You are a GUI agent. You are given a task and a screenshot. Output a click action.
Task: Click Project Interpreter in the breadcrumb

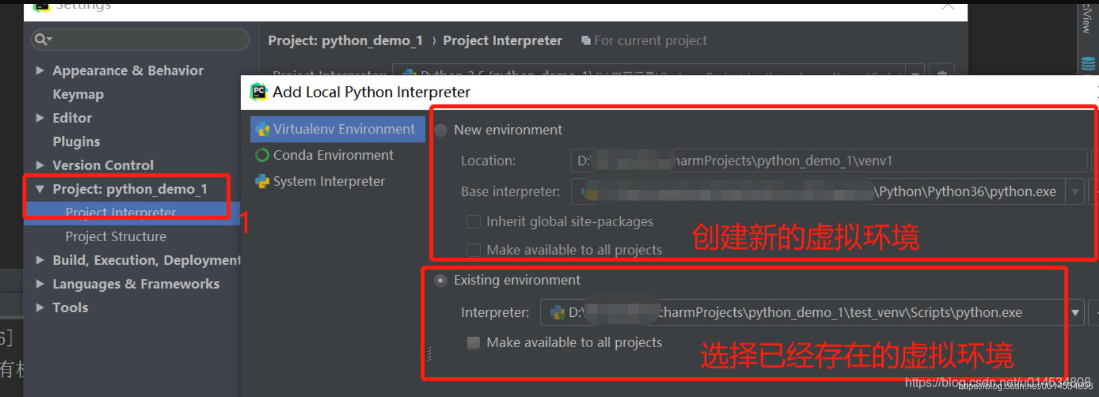(502, 41)
